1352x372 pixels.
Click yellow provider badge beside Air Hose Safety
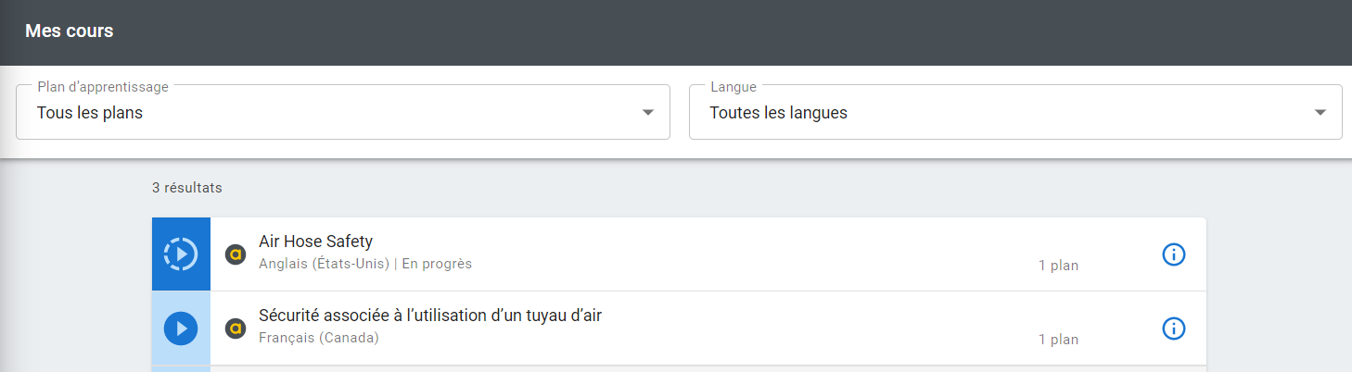[236, 254]
